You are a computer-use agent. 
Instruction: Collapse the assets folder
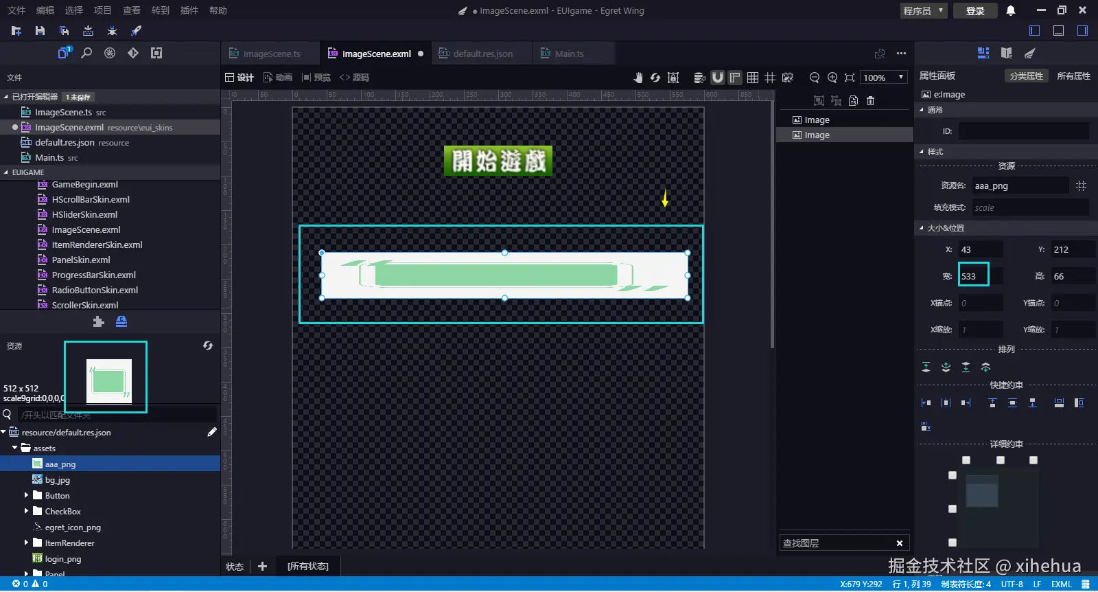(15, 448)
